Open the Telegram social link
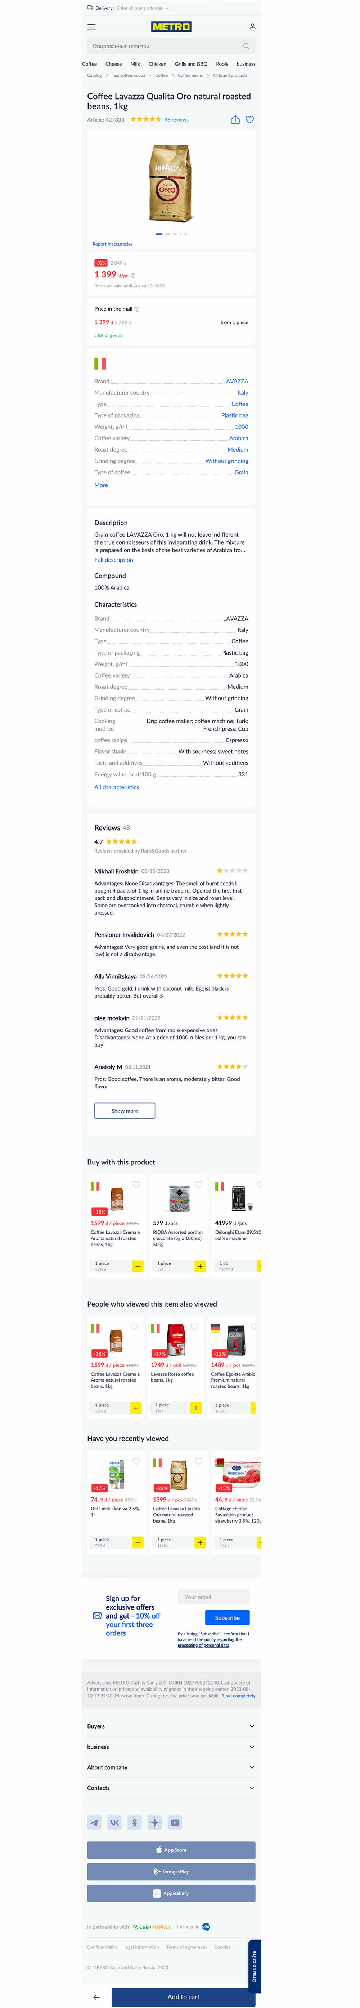 [94, 1823]
